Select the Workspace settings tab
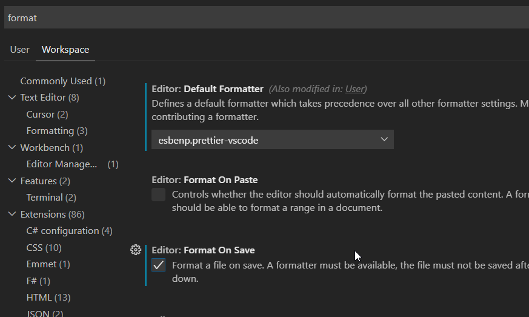This screenshot has height=317, width=529. click(x=65, y=50)
